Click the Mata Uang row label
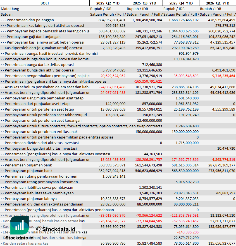Screen dimensions: 236x246 coord(10,9)
